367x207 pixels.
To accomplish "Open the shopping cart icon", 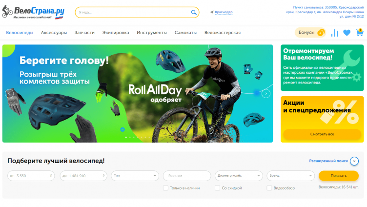I will [360, 33].
